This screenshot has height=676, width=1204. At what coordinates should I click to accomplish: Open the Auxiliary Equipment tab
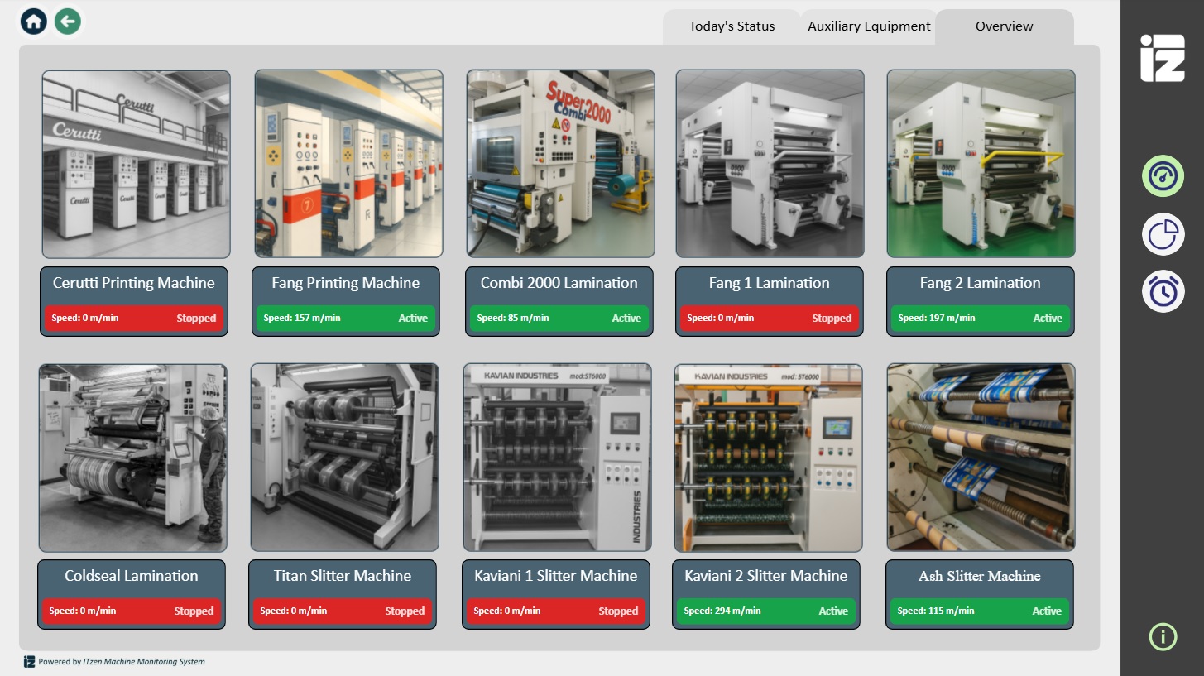869,26
